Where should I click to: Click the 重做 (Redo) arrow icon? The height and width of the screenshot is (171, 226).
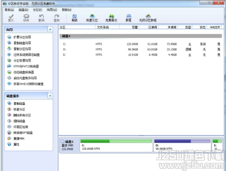[56, 18]
